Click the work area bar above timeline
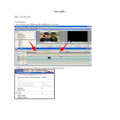Screen dimensions: 120x120 point(48,52)
